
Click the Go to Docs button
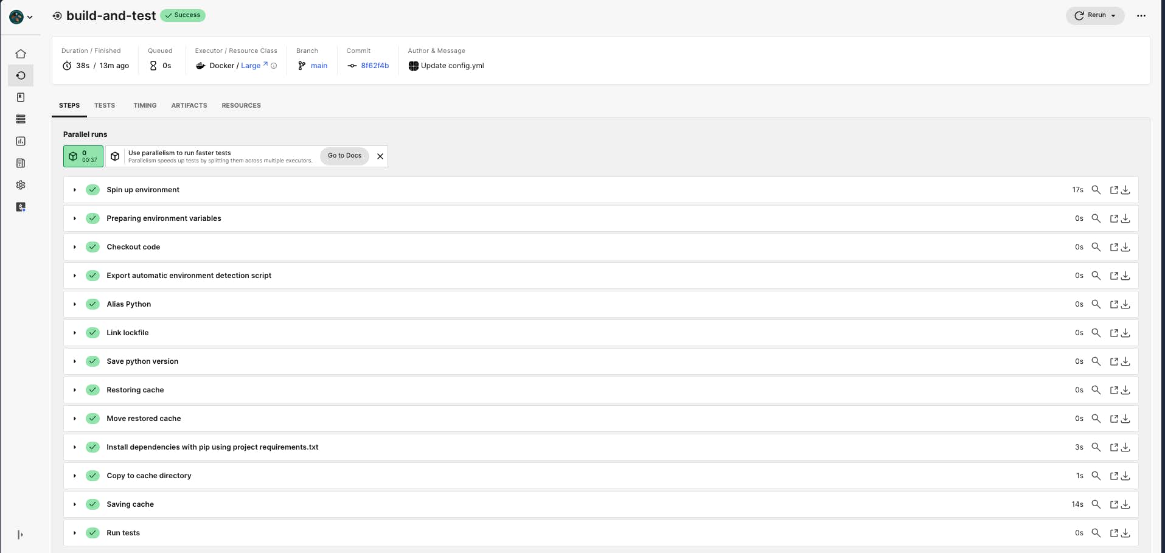pos(344,156)
